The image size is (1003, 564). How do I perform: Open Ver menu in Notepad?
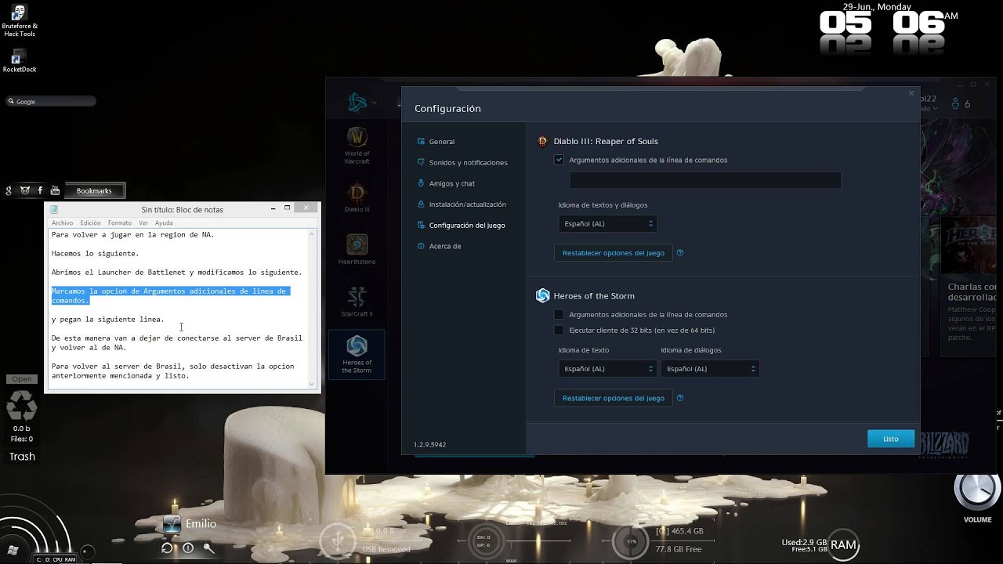click(143, 222)
